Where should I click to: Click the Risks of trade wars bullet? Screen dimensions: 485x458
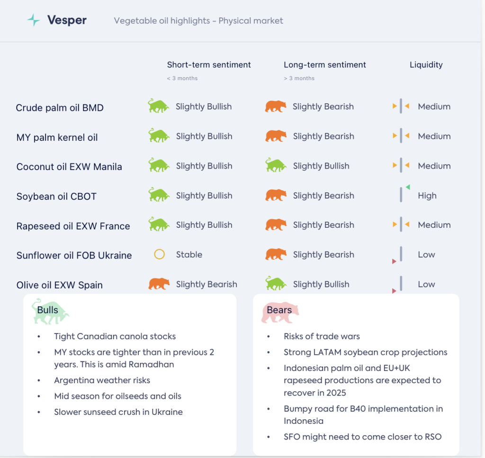pyautogui.click(x=322, y=337)
